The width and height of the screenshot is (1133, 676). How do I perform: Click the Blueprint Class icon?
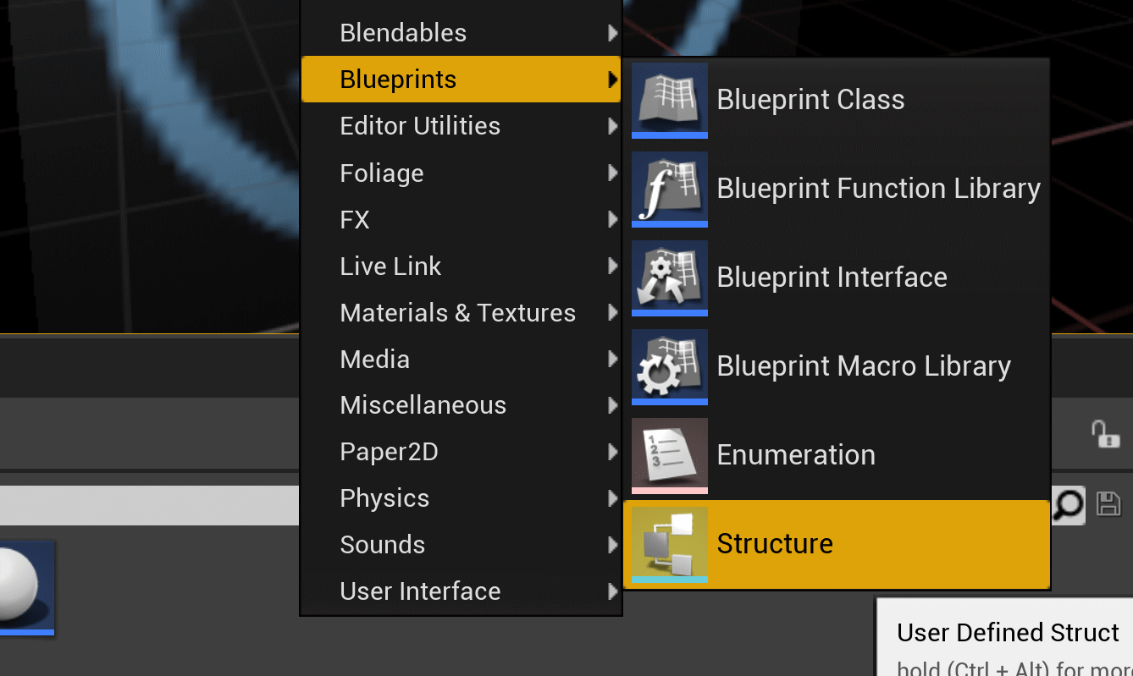tap(669, 100)
